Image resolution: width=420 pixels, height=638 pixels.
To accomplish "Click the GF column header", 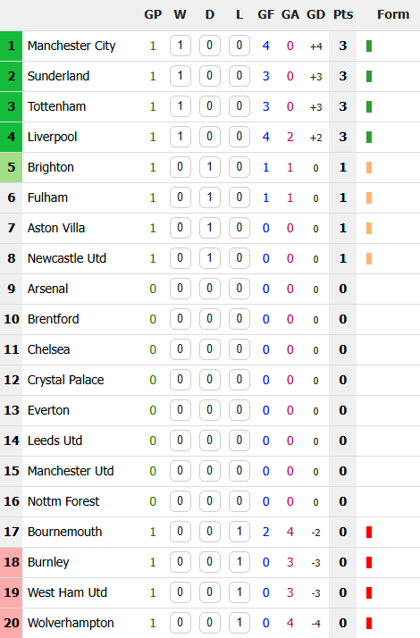I will click(x=265, y=14).
